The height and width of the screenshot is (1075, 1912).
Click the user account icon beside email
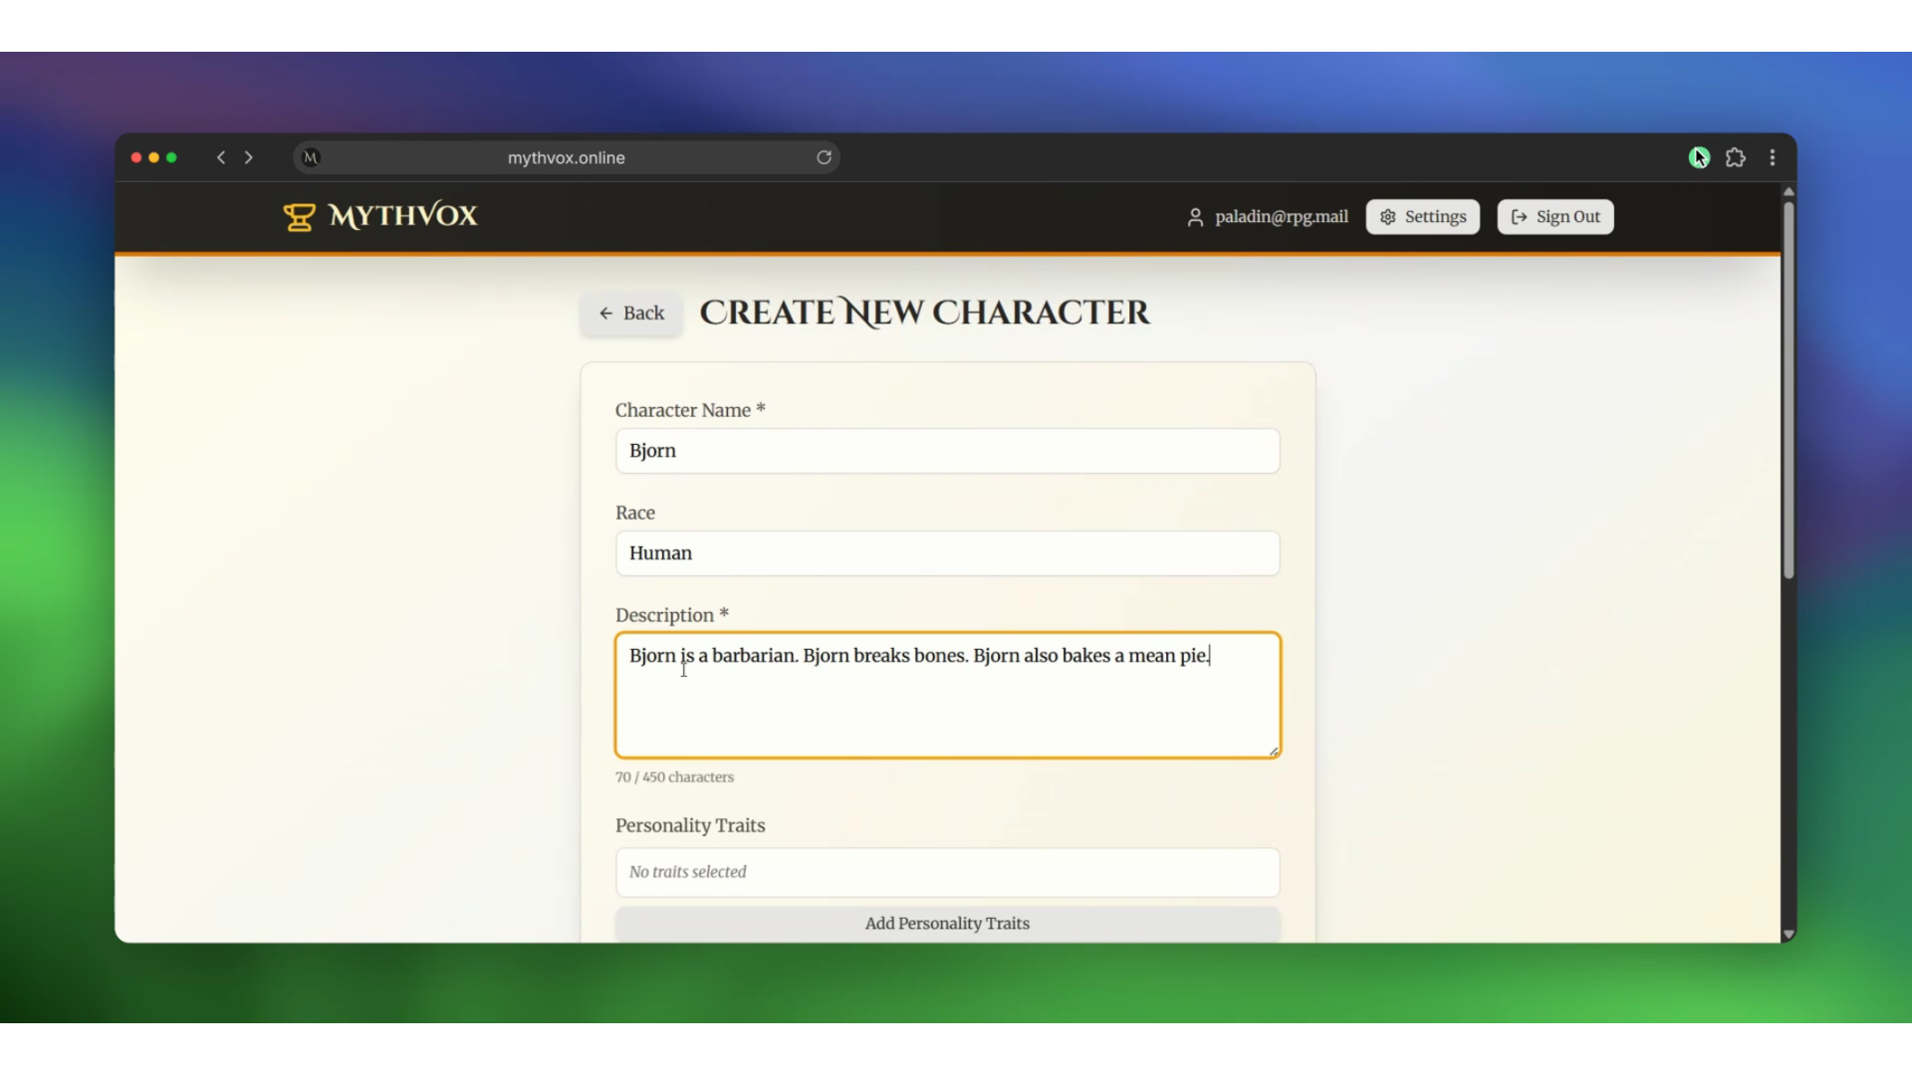(1195, 217)
